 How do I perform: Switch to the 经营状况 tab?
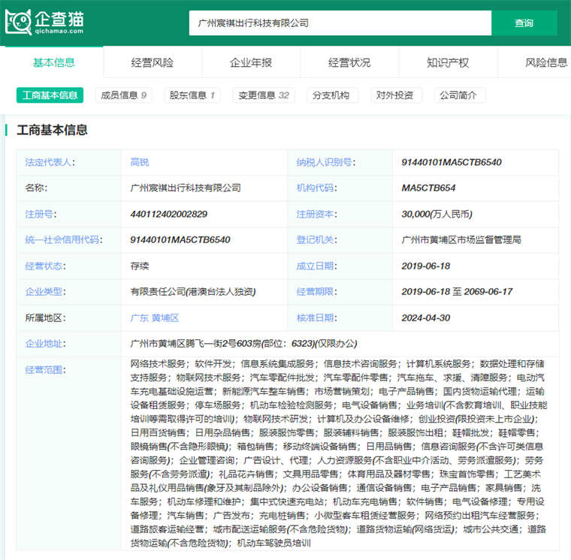tap(349, 62)
